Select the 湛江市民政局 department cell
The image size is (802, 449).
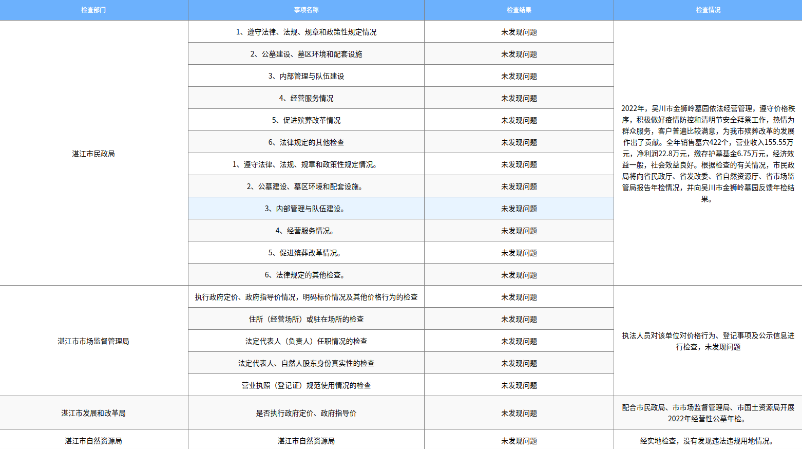pos(94,153)
